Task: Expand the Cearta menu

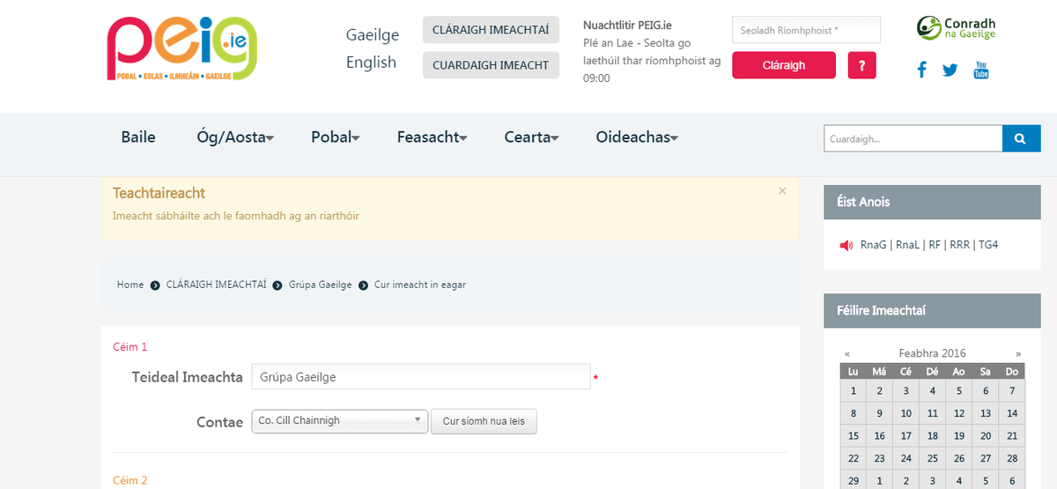Action: tap(532, 137)
